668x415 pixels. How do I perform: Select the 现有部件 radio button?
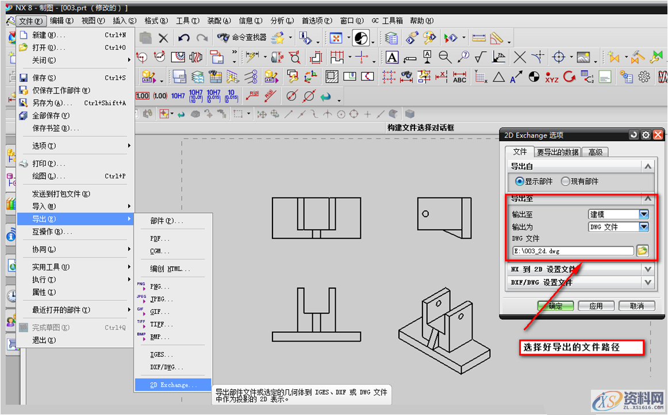pos(566,181)
